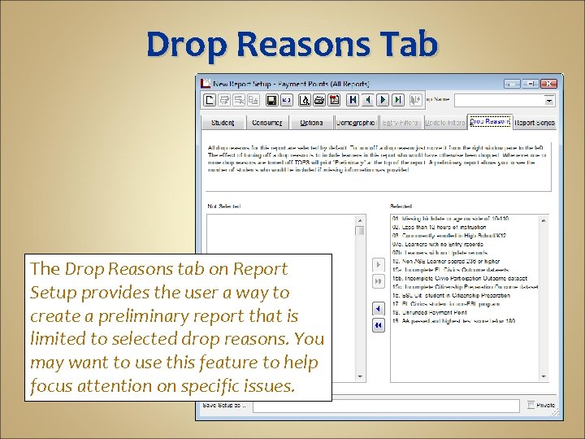
Task: Go to first record navigation icon
Action: coord(353,100)
